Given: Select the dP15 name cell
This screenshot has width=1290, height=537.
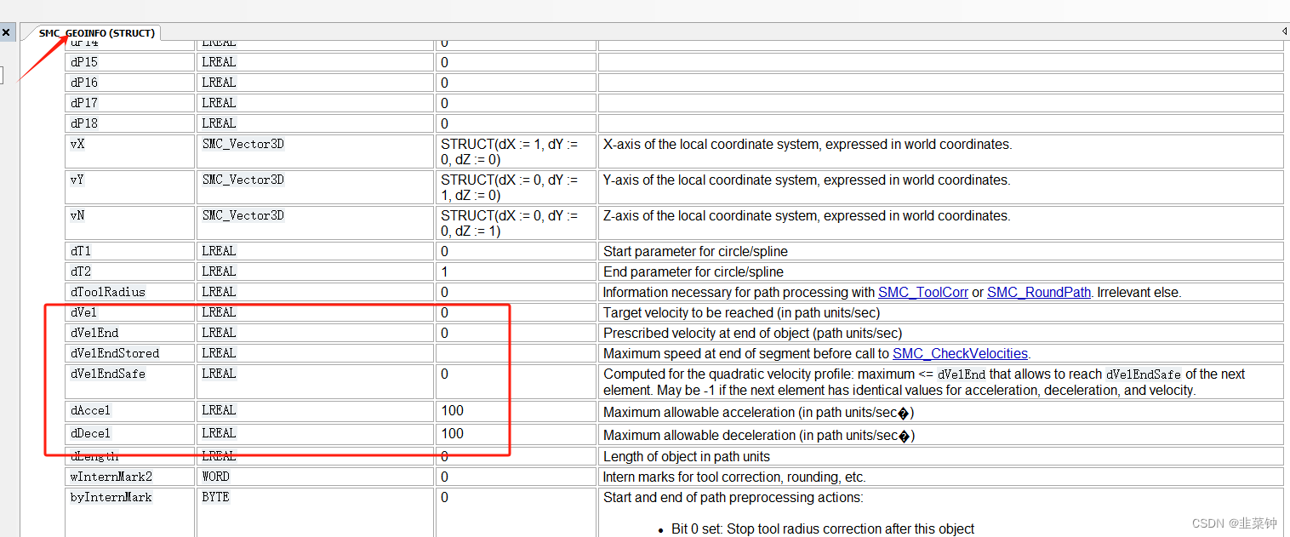Looking at the screenshot, I should [130, 62].
